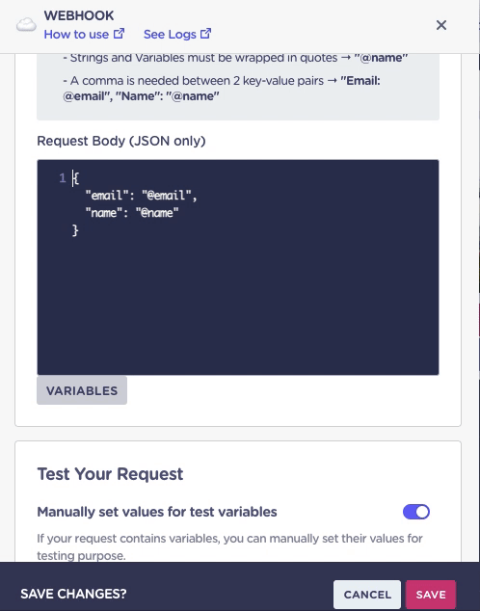The width and height of the screenshot is (480, 611).
Task: Click the CANCEL button
Action: tap(367, 595)
